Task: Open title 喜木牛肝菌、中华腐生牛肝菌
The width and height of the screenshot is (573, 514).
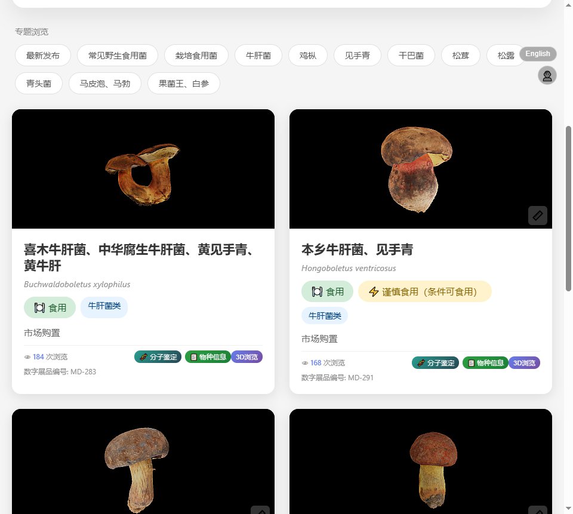Action: pyautogui.click(x=140, y=257)
